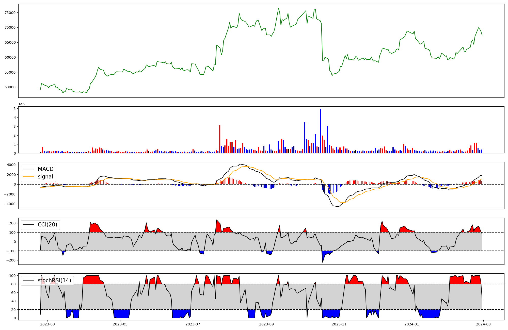Click the MACD legend label

(45, 169)
